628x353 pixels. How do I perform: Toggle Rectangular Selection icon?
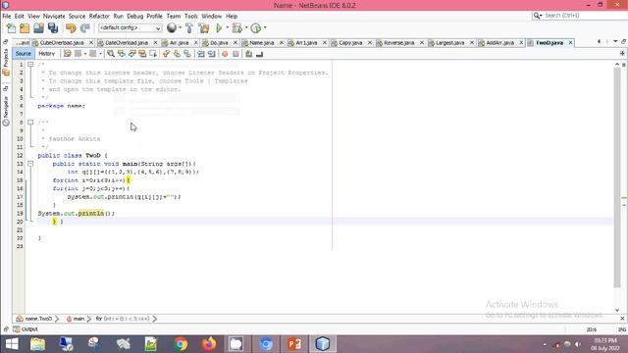153,54
